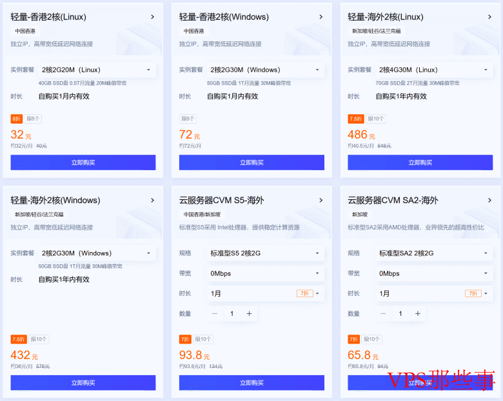Open 轻量-香港2核(Windows) card arrow
Image resolution: width=503 pixels, height=401 pixels.
[x=321, y=17]
